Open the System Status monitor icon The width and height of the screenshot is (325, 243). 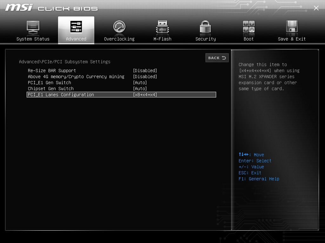tap(33, 28)
